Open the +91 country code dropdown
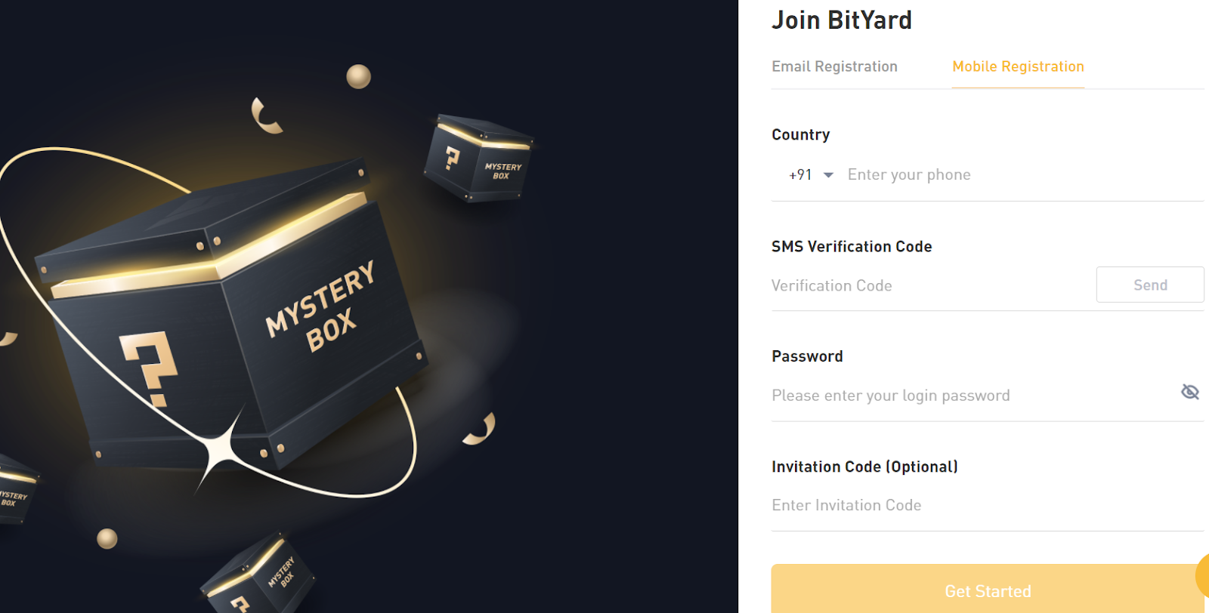The image size is (1209, 613). 811,174
